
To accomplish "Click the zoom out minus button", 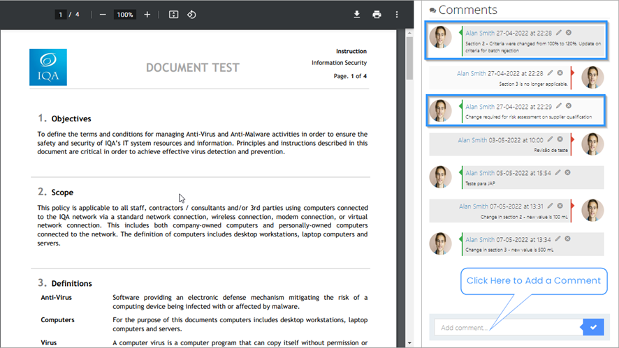I will click(103, 15).
